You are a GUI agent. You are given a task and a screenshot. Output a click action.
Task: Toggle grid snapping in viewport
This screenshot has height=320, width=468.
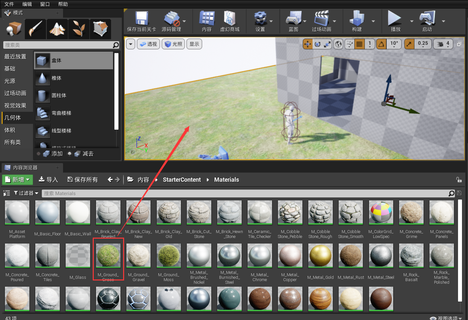pos(359,44)
